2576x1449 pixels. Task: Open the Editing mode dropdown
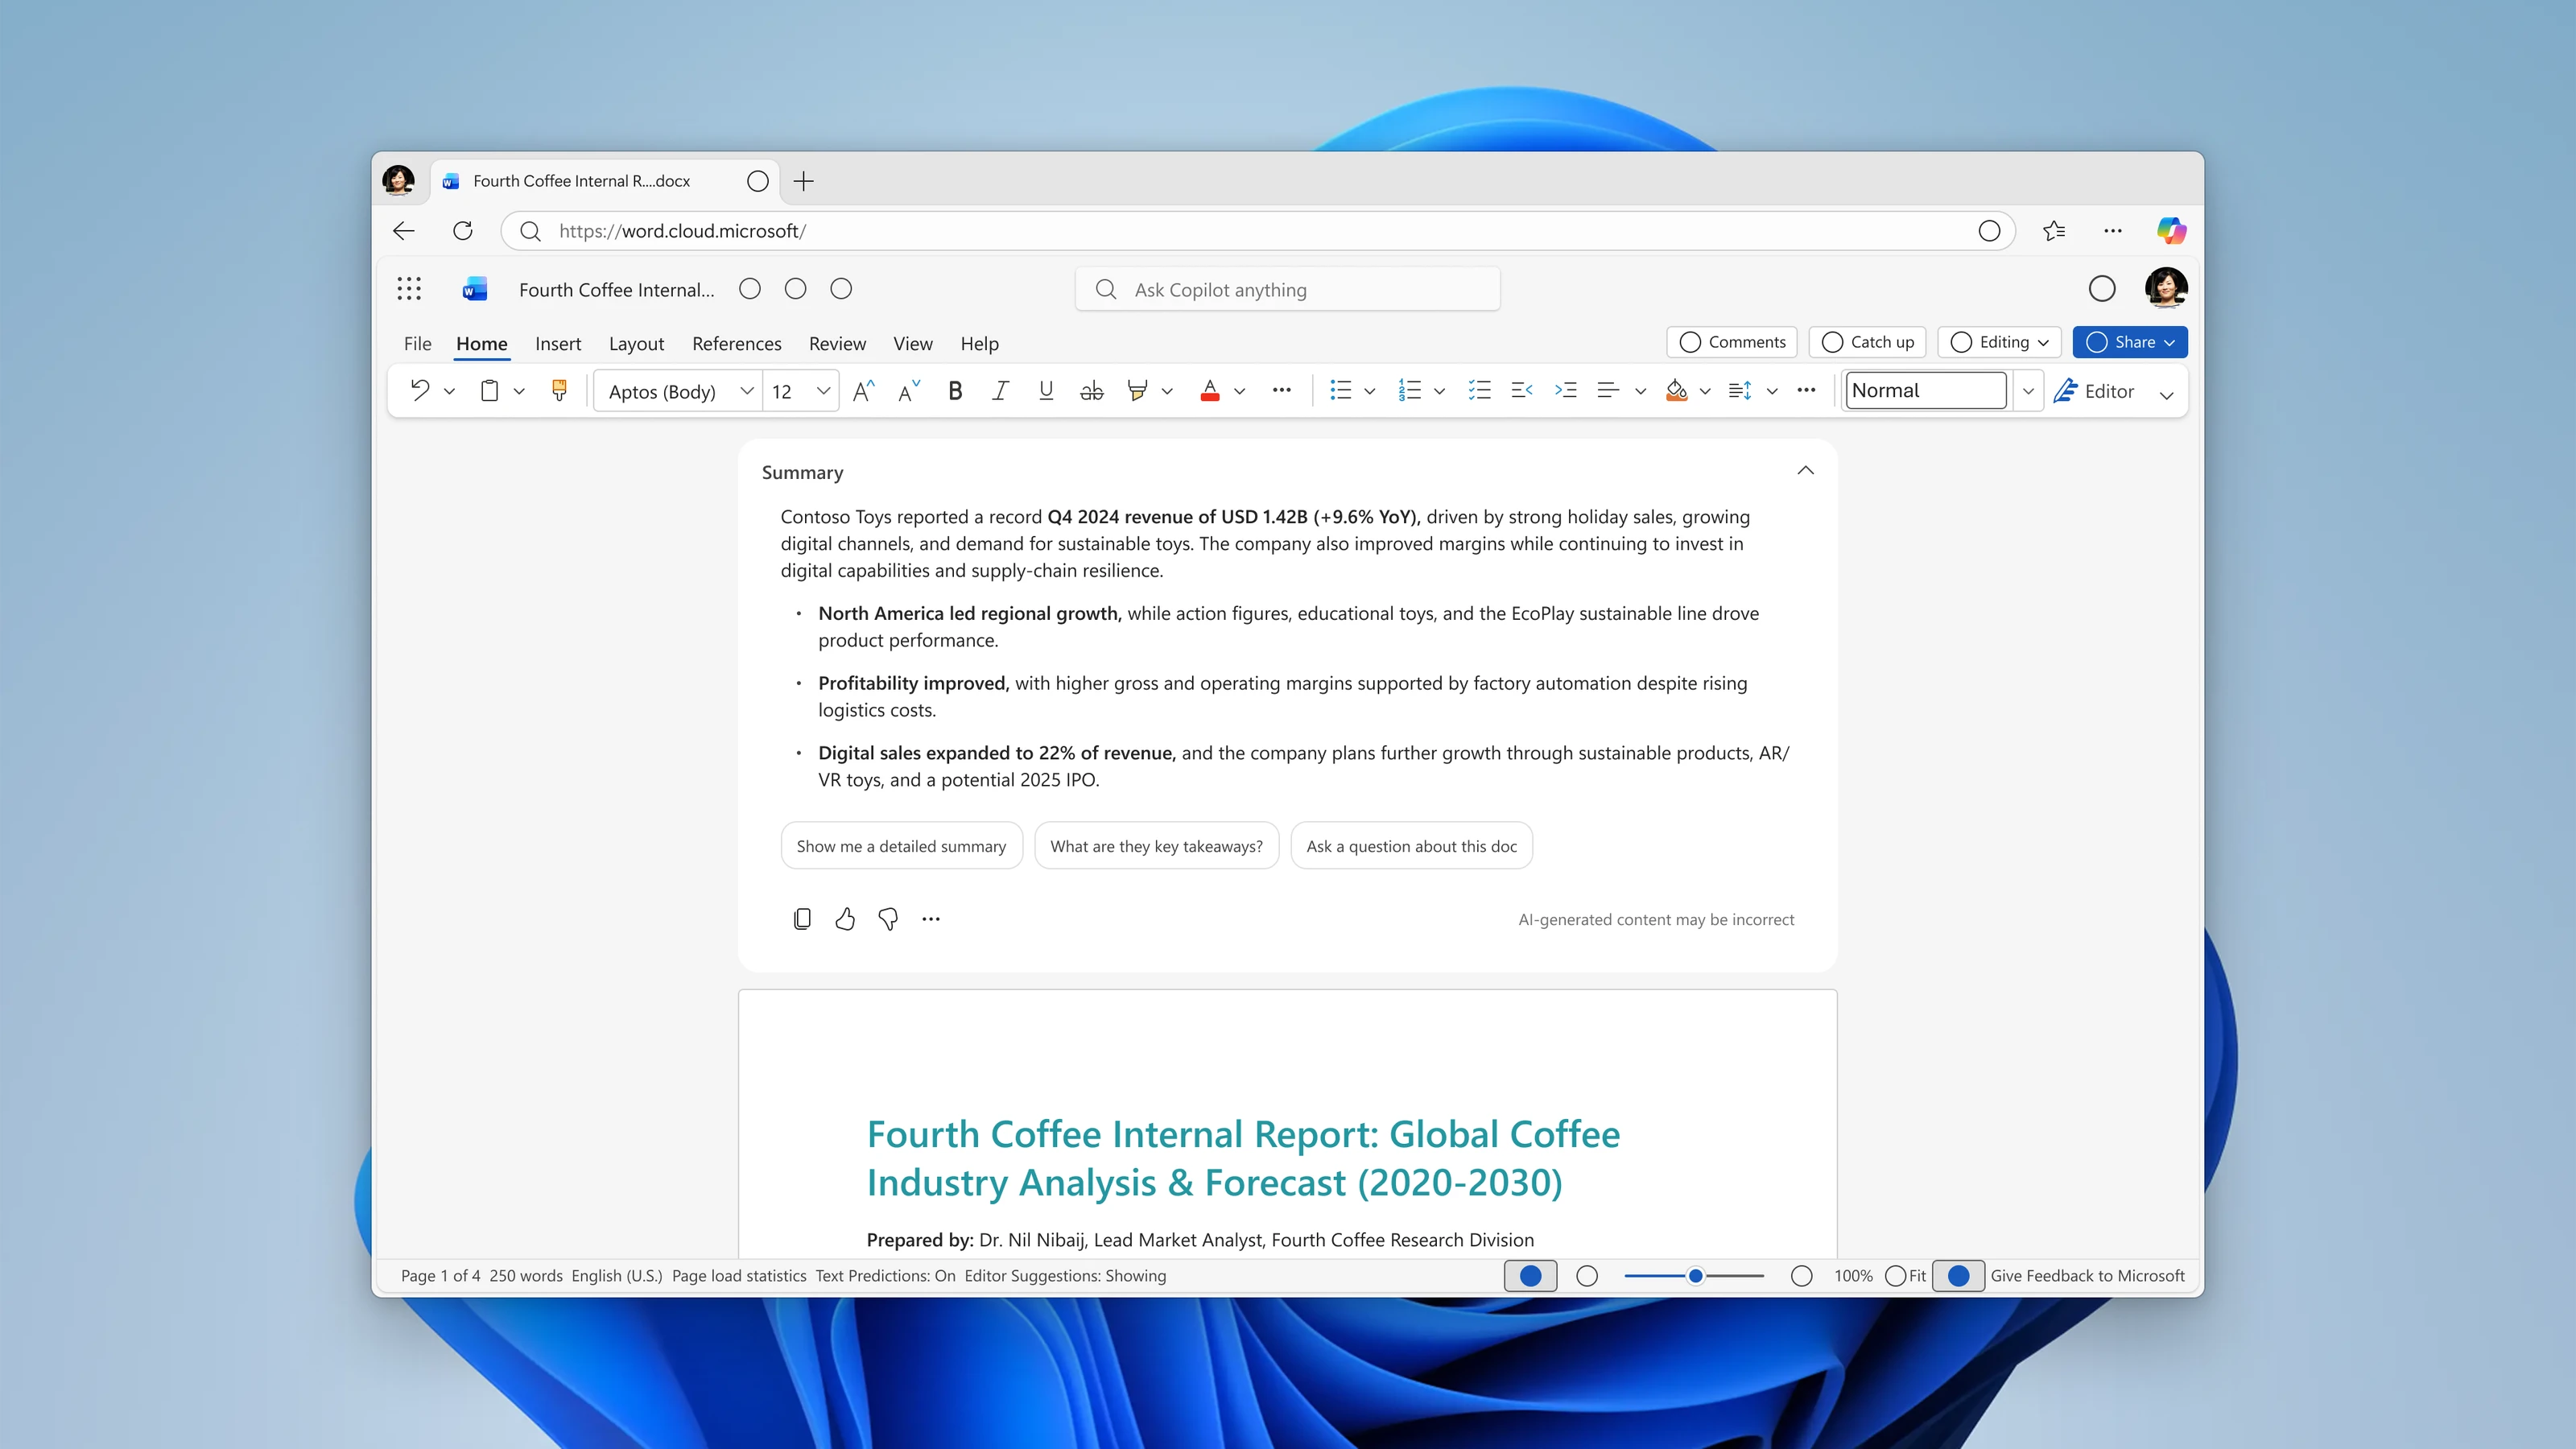(2000, 342)
